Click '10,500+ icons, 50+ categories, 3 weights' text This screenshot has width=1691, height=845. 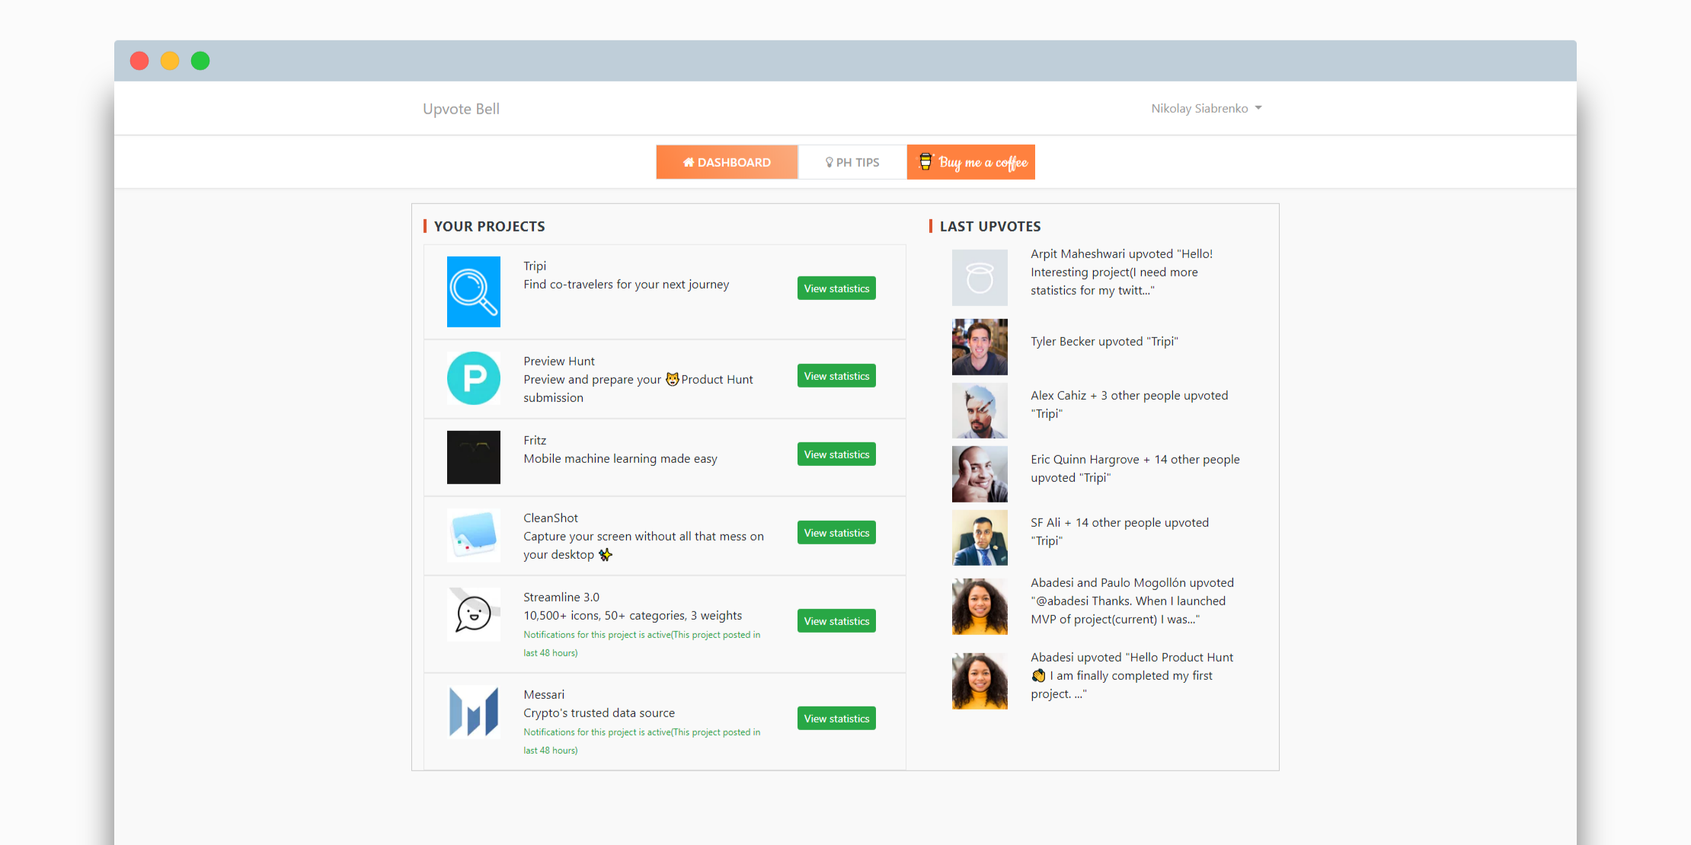(632, 615)
